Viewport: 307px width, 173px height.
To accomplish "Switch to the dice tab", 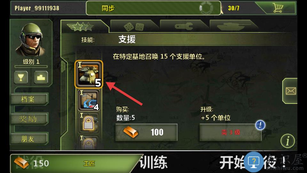I will click(x=134, y=27).
